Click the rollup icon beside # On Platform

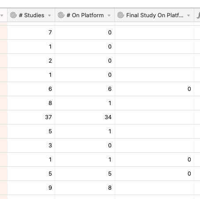coord(61,15)
